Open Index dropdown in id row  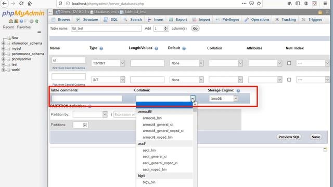point(313,63)
